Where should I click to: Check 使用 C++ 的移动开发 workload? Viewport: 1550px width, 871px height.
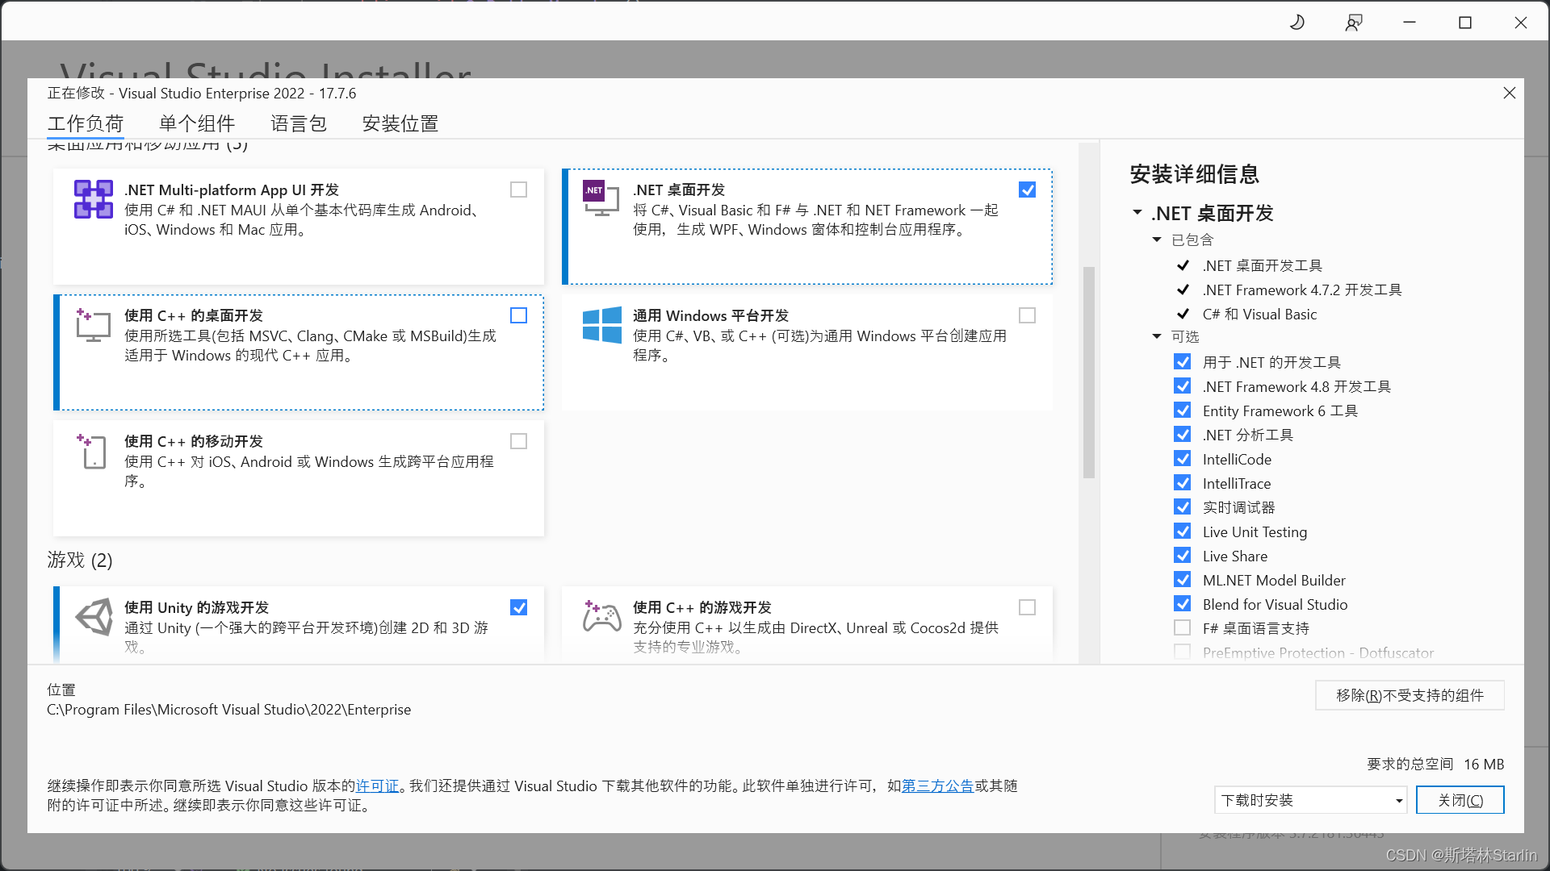pyautogui.click(x=519, y=441)
